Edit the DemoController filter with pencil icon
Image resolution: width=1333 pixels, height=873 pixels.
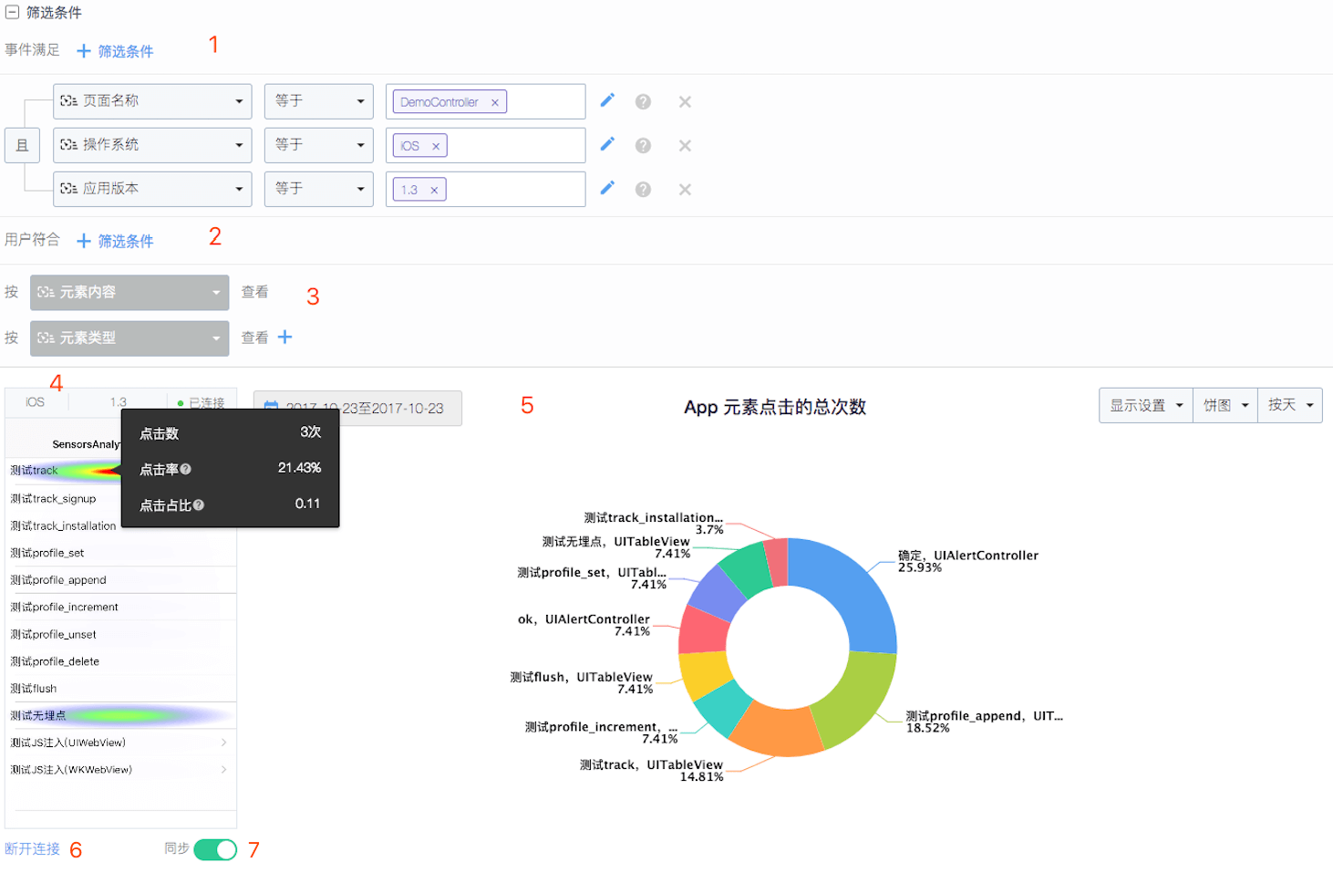[607, 100]
